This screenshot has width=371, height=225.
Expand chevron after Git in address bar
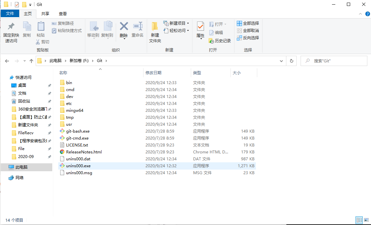106,61
